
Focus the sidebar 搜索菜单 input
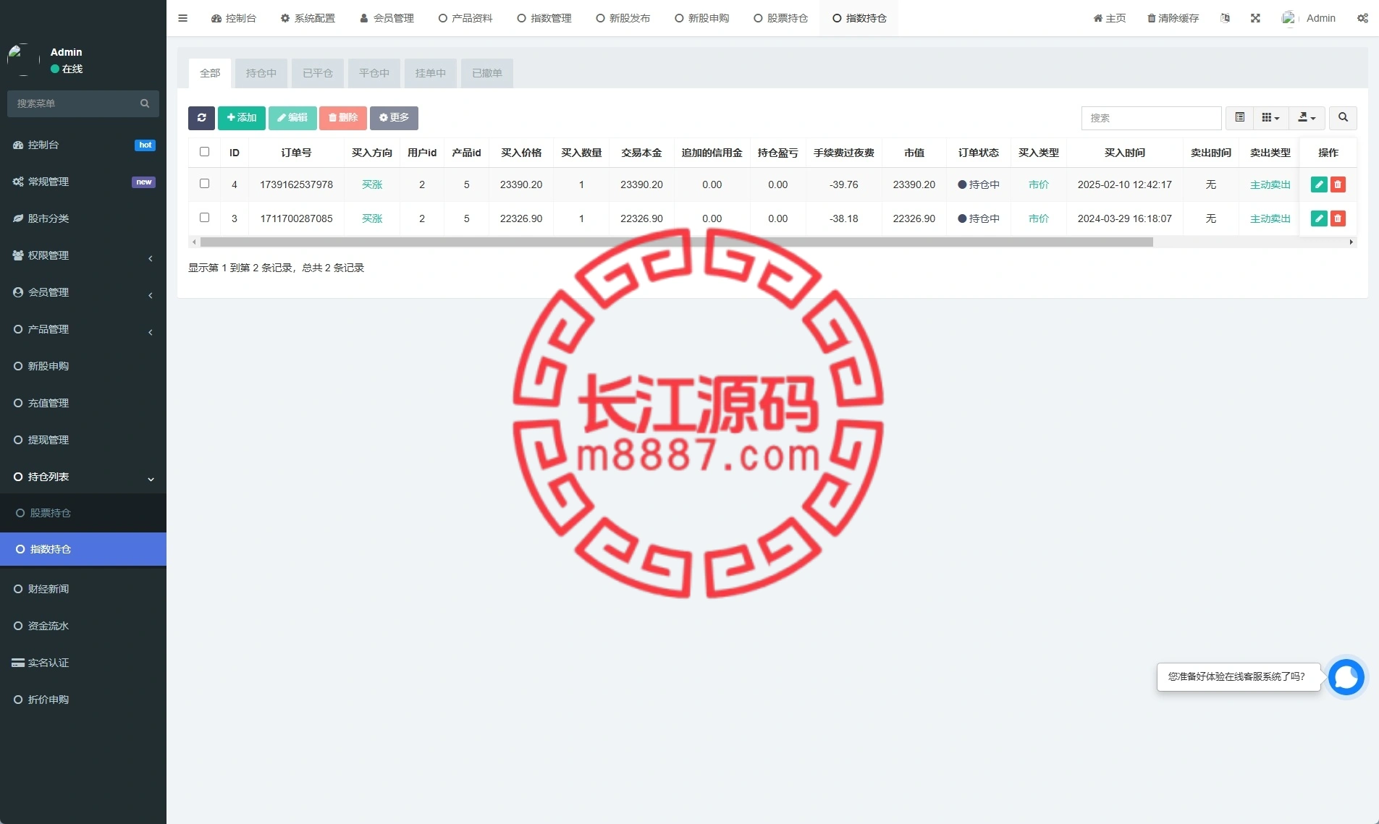coord(76,103)
